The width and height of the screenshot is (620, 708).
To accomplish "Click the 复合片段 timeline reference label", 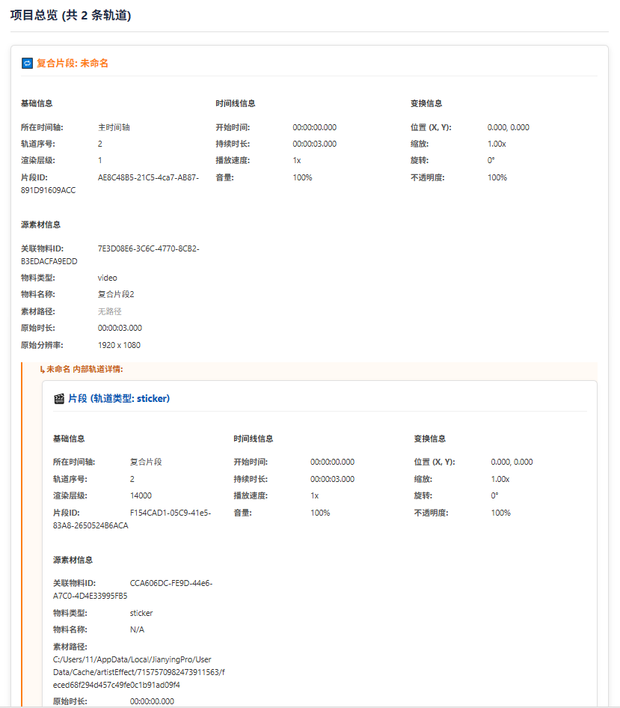I will 146,462.
